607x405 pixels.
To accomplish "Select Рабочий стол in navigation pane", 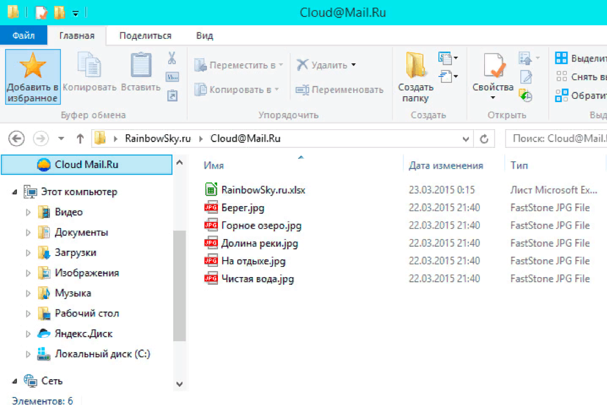I will (x=87, y=313).
